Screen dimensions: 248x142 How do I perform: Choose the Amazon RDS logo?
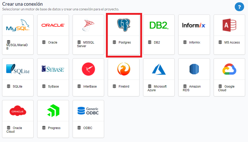click(194, 69)
